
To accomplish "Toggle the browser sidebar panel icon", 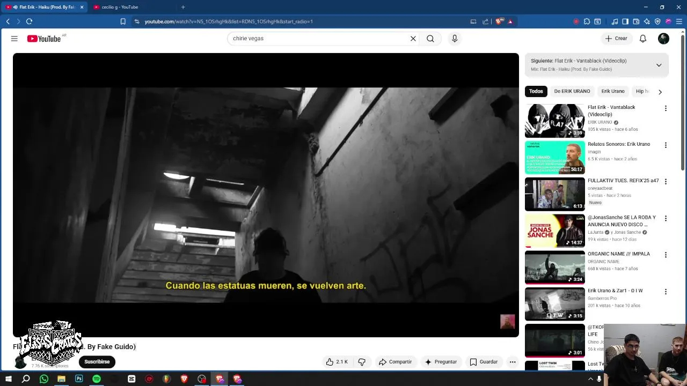I will (x=625, y=21).
